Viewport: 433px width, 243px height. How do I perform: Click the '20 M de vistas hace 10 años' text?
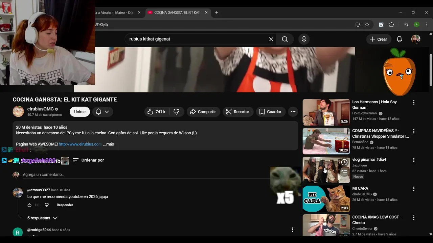coord(42,128)
